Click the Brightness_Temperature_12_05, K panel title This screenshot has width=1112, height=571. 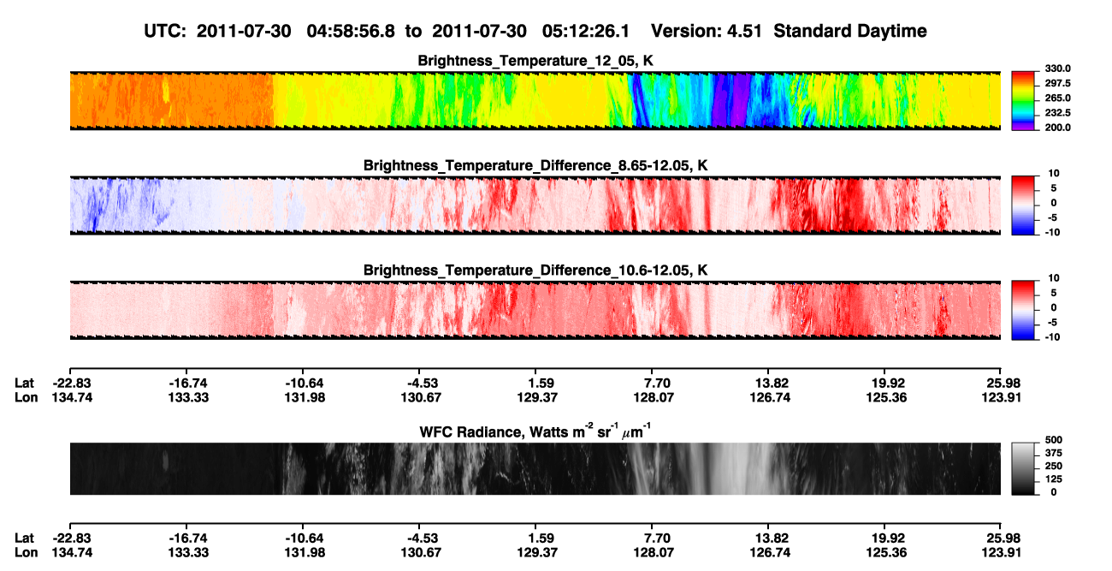click(535, 61)
